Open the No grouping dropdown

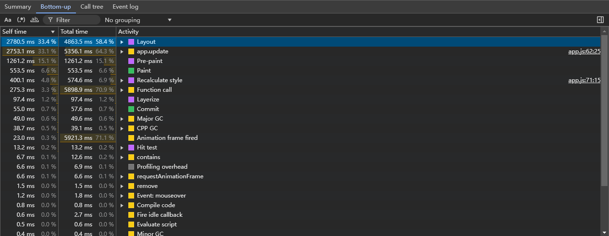pos(138,20)
